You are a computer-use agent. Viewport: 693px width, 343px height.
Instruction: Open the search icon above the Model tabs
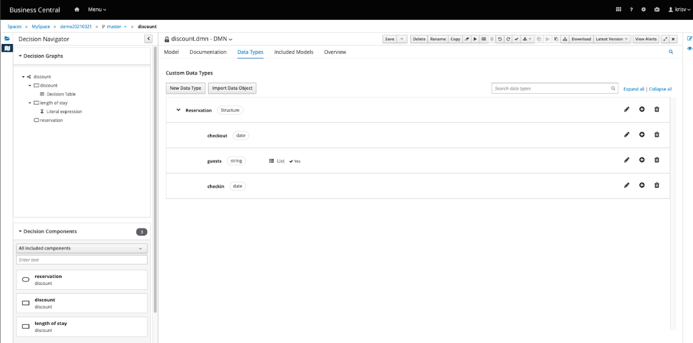(671, 52)
